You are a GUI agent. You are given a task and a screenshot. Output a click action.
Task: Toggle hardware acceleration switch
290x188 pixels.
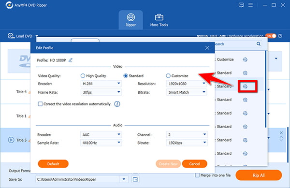tap(271, 36)
